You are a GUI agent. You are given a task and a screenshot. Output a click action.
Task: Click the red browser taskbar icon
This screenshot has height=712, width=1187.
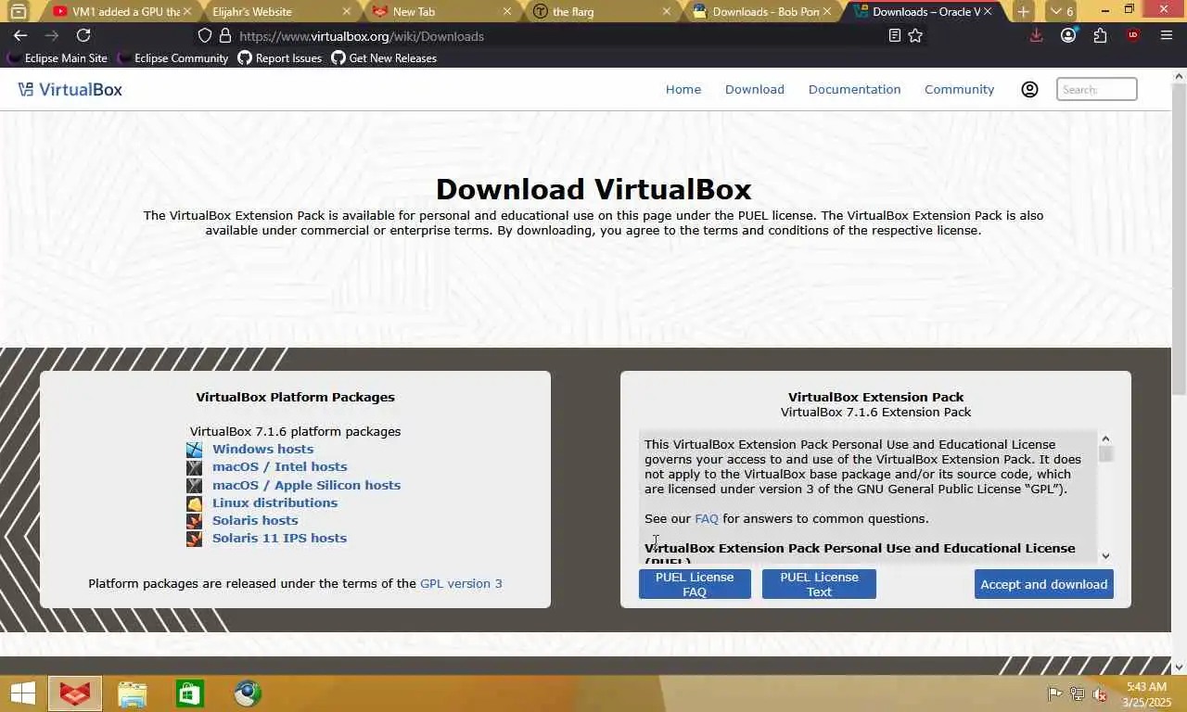75,693
